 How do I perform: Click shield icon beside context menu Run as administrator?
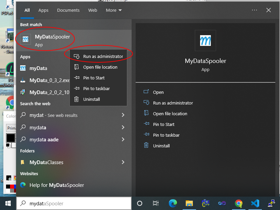point(77,57)
